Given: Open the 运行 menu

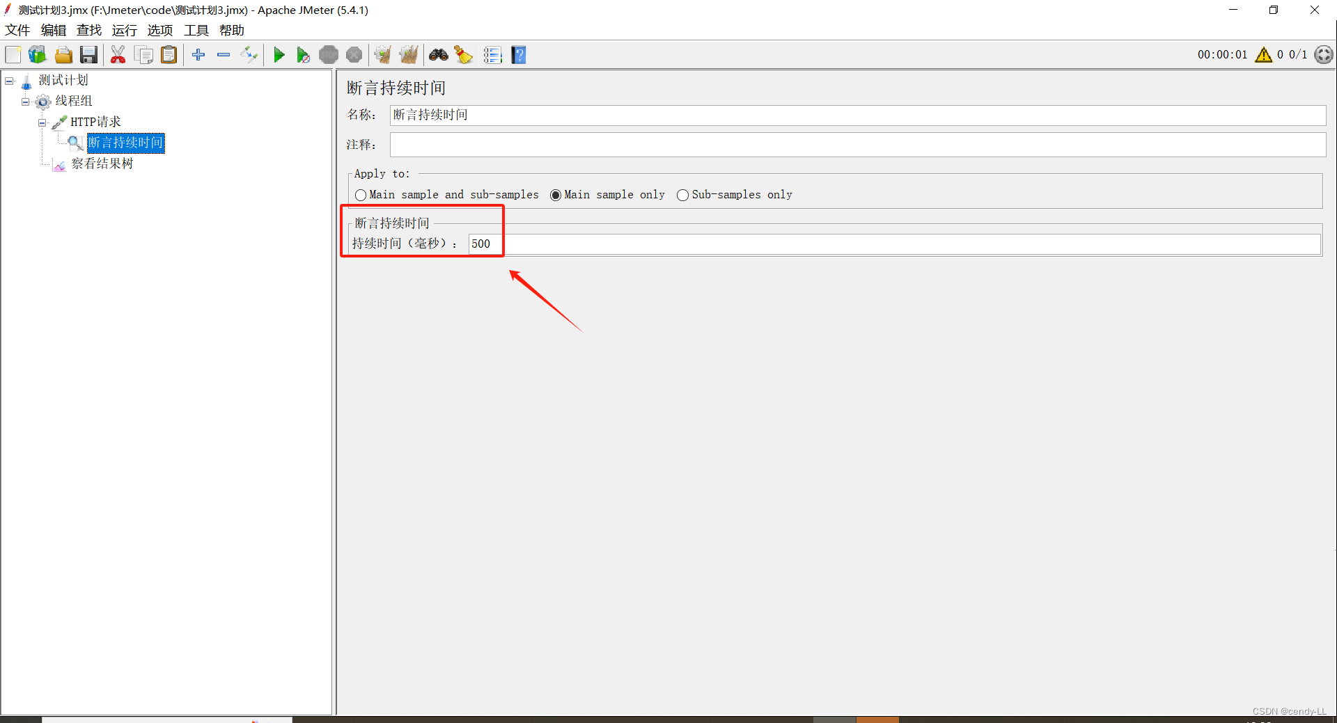Looking at the screenshot, I should [x=124, y=30].
